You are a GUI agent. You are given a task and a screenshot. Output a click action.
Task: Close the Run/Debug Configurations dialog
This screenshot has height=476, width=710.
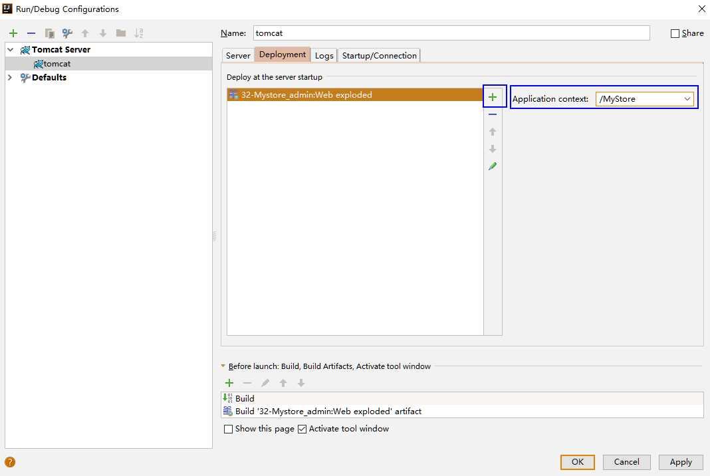[702, 9]
